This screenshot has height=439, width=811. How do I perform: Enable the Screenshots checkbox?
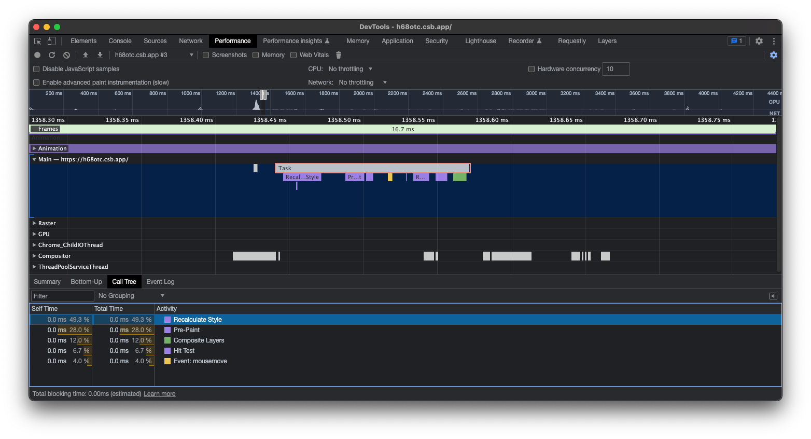(206, 54)
